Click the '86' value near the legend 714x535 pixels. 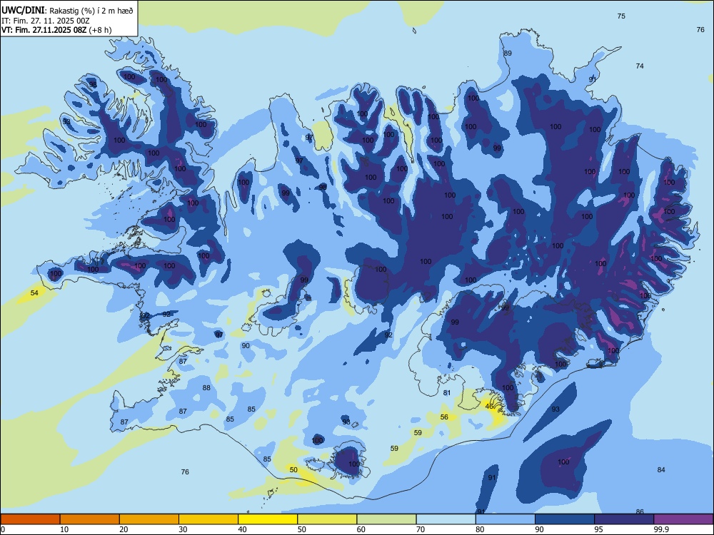point(640,511)
